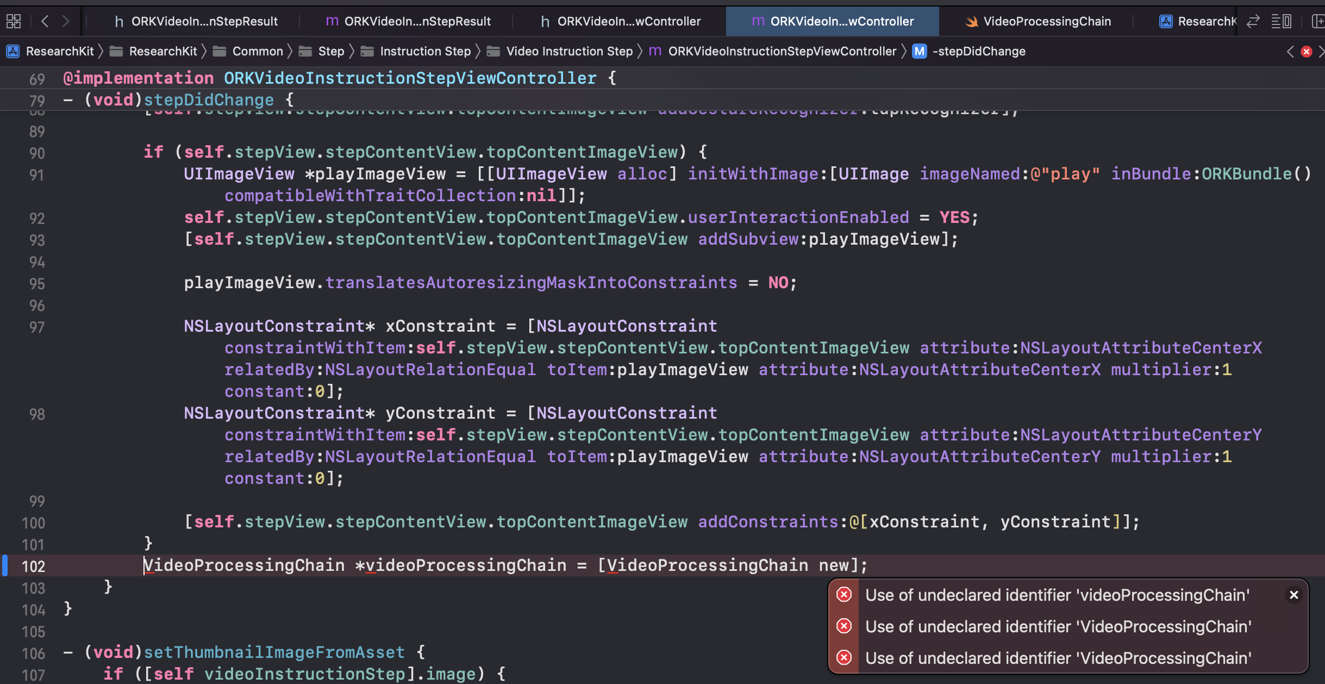Jump to the previous issue arrow
Viewport: 1325px width, 684px height.
pos(1290,52)
